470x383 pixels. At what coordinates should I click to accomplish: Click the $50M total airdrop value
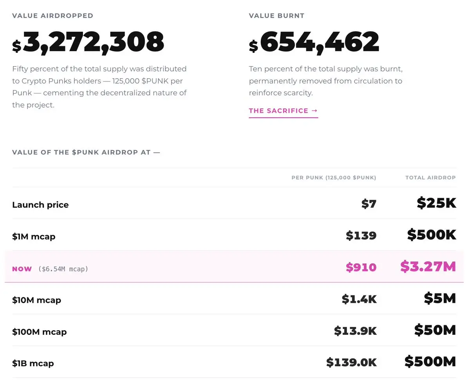click(435, 331)
